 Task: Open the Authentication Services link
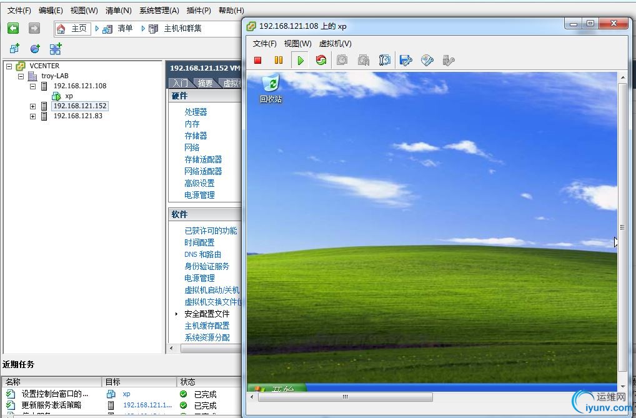(207, 267)
